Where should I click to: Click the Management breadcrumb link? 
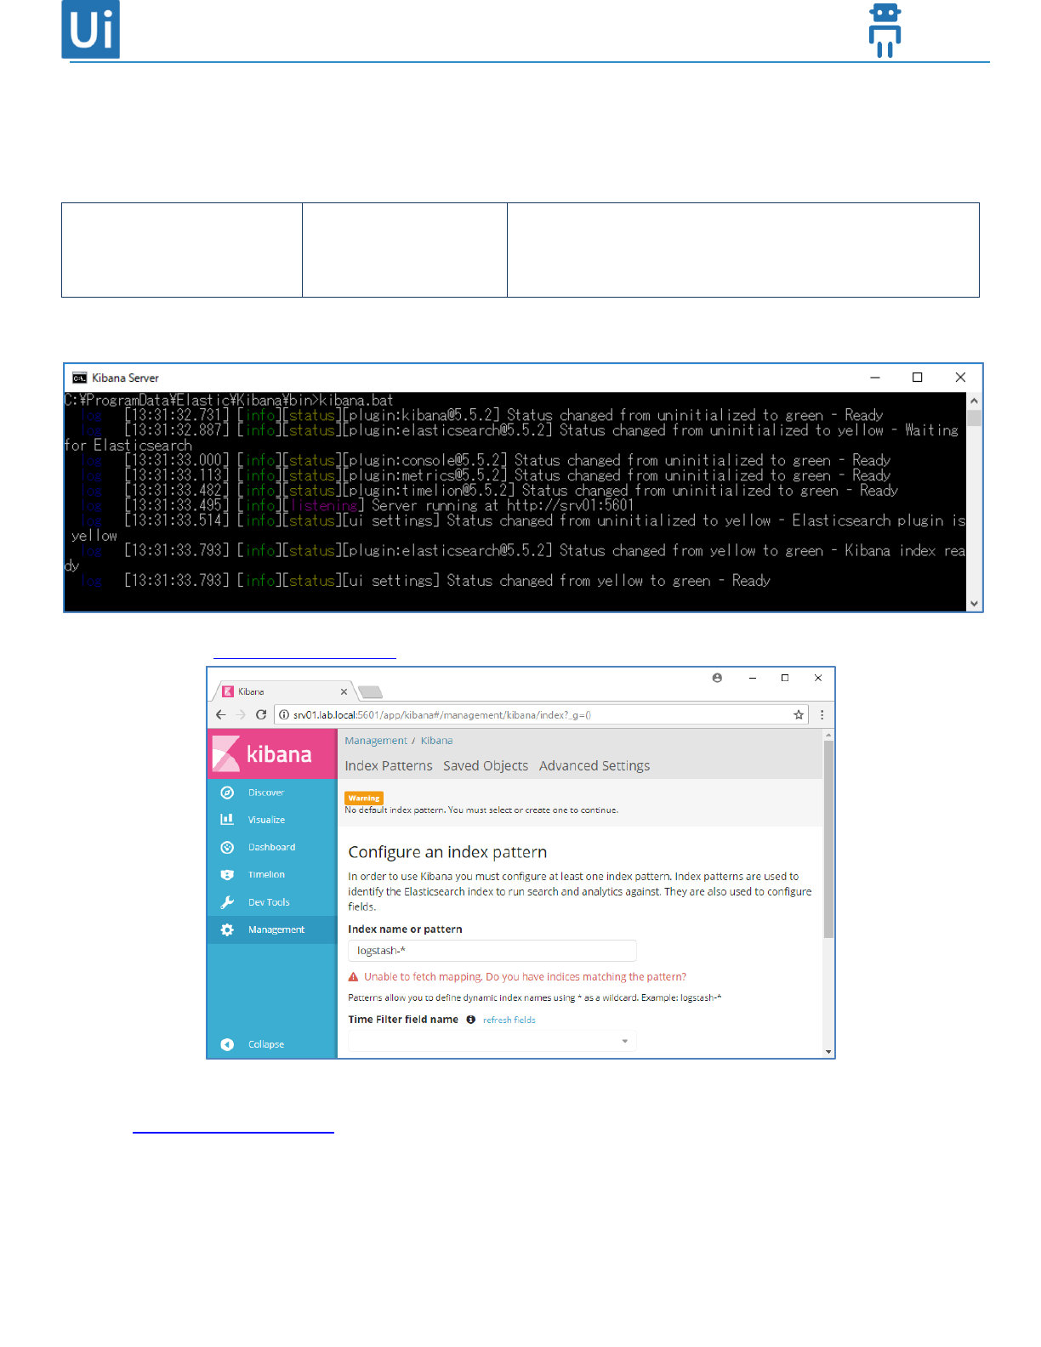(x=376, y=741)
